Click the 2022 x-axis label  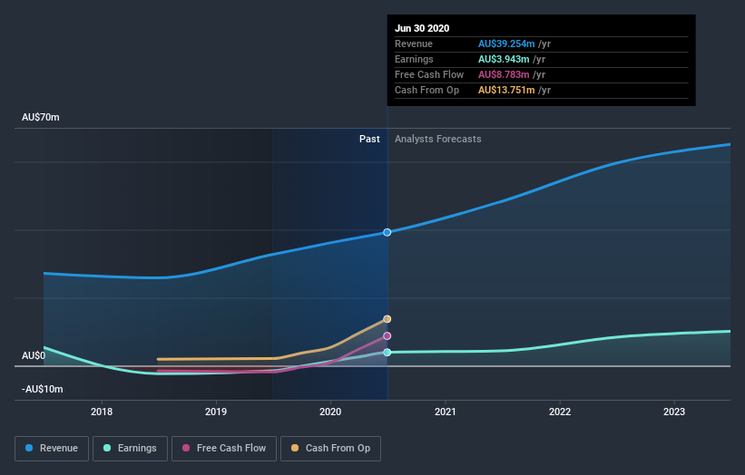coord(560,412)
